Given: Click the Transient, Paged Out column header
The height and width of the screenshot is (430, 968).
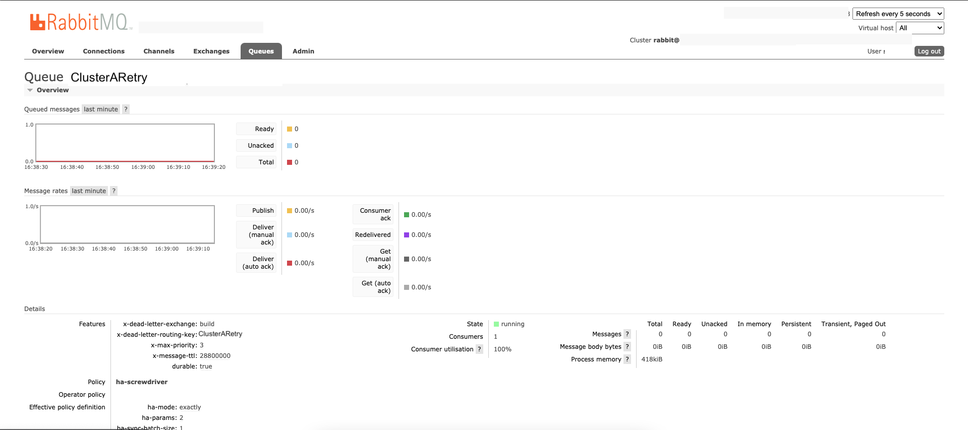Looking at the screenshot, I should [853, 324].
